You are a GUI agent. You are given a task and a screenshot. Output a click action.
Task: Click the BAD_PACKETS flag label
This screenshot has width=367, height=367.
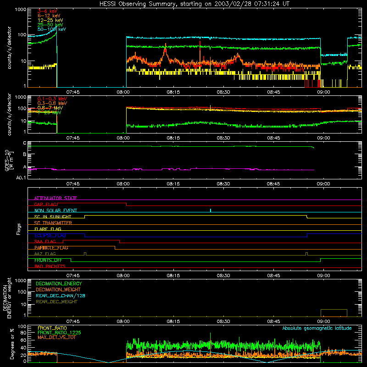[x=50, y=266]
